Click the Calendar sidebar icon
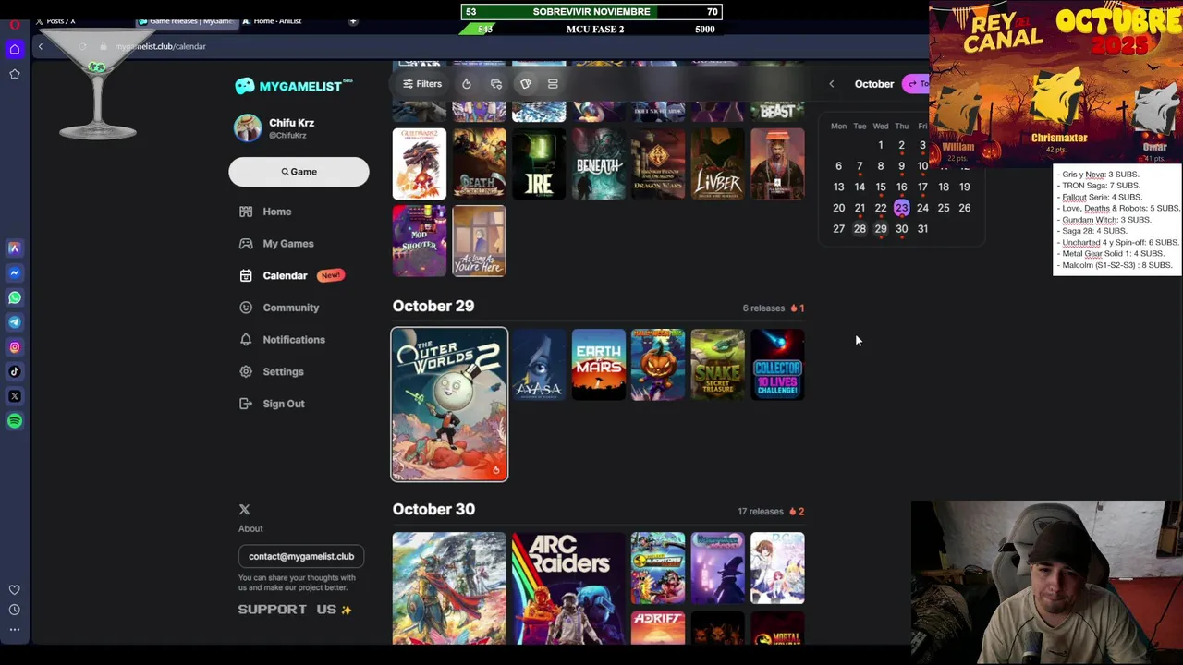Screen dimensions: 1183x665 [246, 275]
